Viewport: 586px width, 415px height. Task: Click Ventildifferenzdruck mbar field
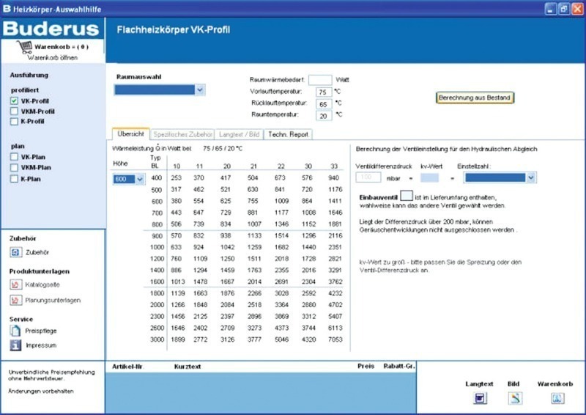tap(368, 177)
